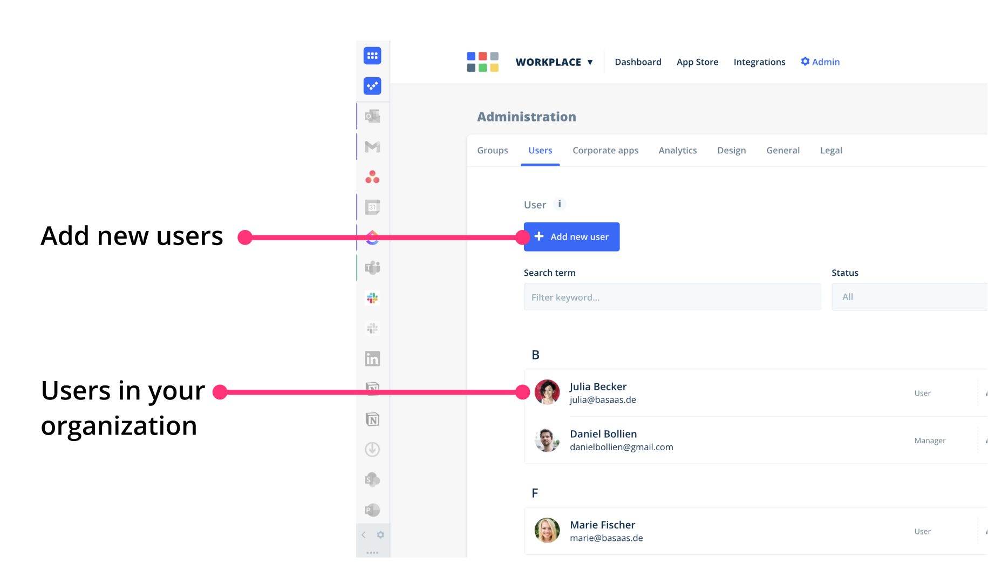Open the app grid icon in sidebar
The height and width of the screenshot is (583, 988).
(372, 56)
